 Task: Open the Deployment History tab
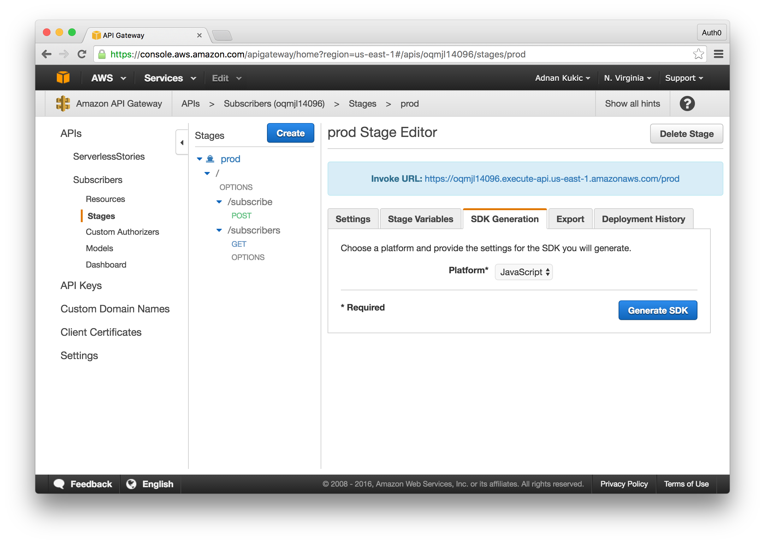point(643,219)
